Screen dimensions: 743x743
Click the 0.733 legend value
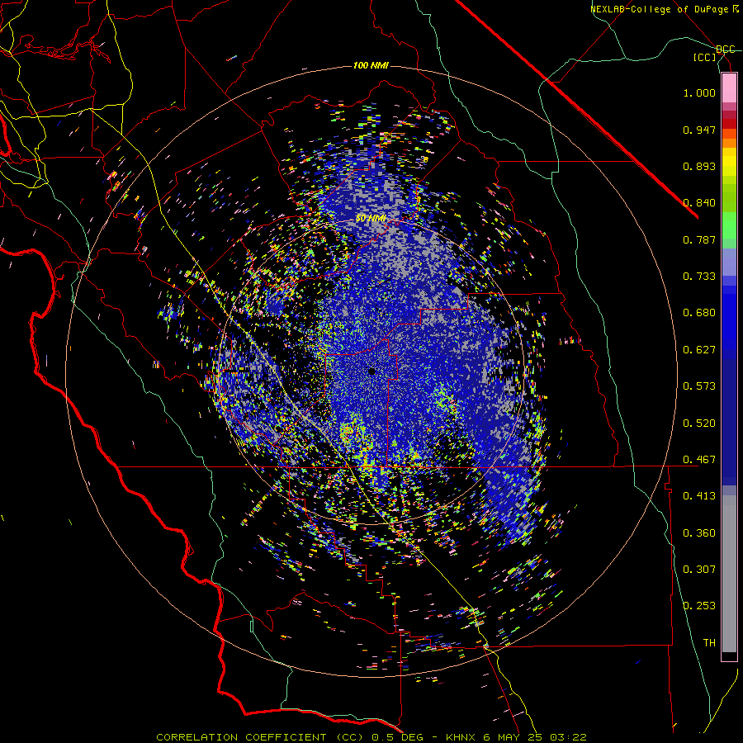tap(699, 277)
